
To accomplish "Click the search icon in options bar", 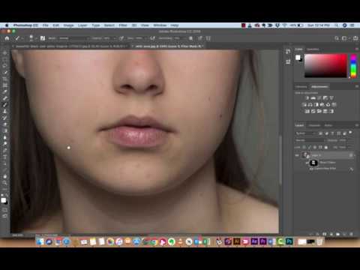I will point(337,38).
